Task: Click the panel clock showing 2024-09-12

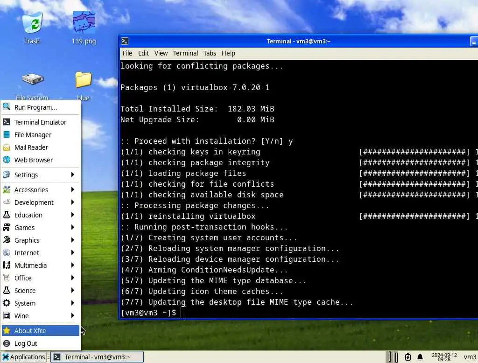Action: (x=444, y=357)
